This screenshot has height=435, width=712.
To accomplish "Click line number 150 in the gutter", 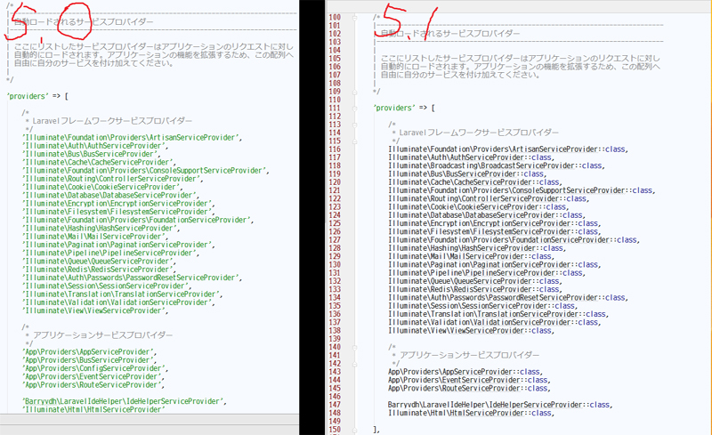I will click(x=335, y=430).
